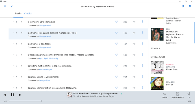The width and height of the screenshot is (195, 104).
Task: Favorite Orleanskaja Dewa track with heart
Action: click(x=116, y=55)
